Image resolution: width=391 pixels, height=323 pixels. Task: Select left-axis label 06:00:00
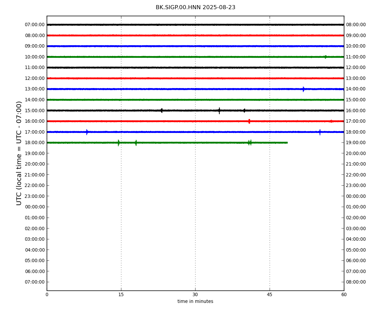35,271
